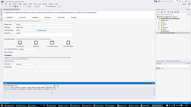Uncheck the Portrait rotation checkbox
191x107 pixels.
[x=34, y=46]
